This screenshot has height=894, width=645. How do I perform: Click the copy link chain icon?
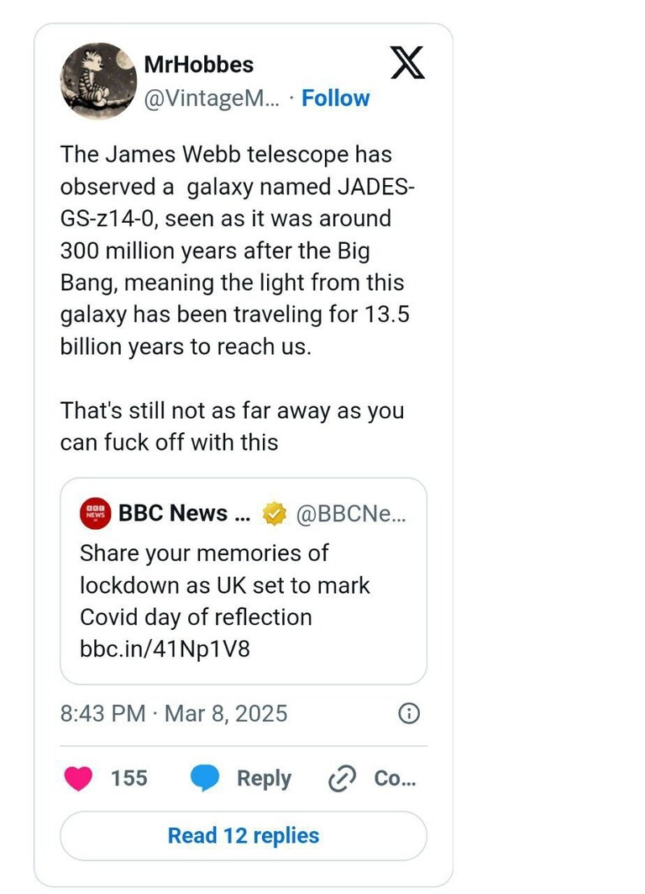tap(342, 780)
